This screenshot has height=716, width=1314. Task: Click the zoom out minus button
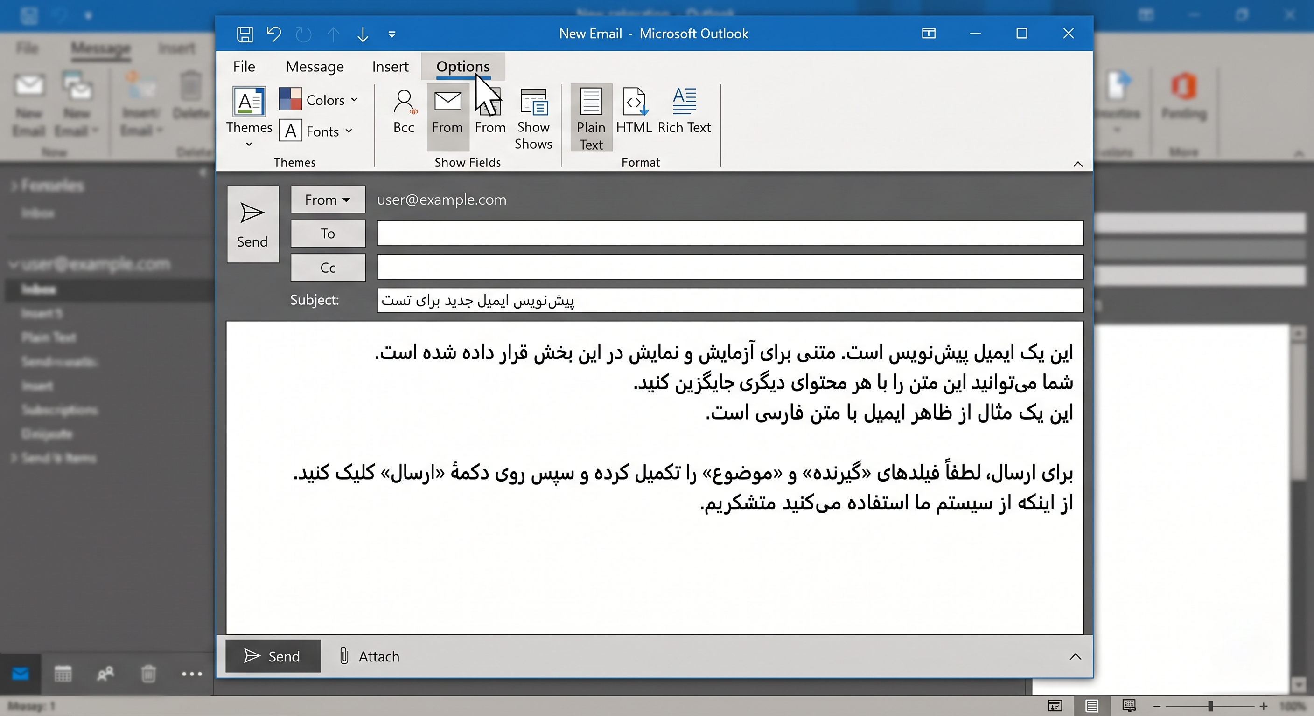(x=1157, y=706)
